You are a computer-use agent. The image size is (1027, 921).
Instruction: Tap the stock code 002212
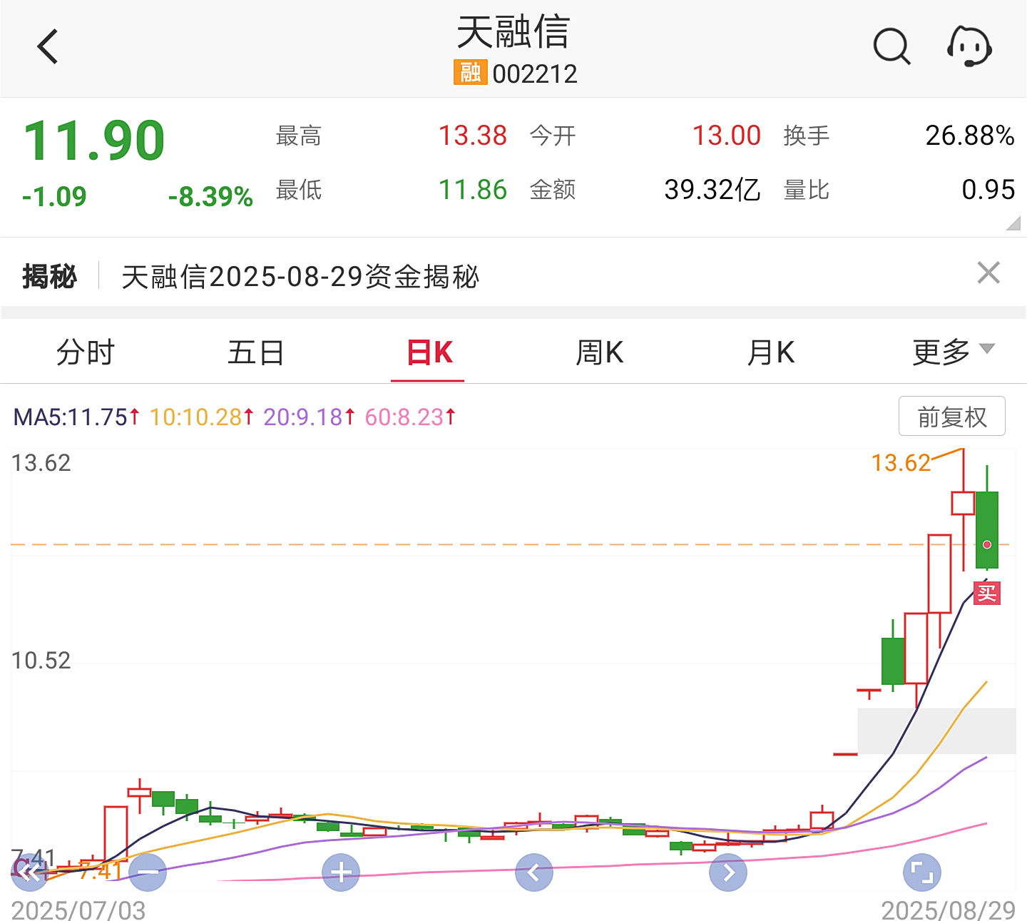[535, 73]
